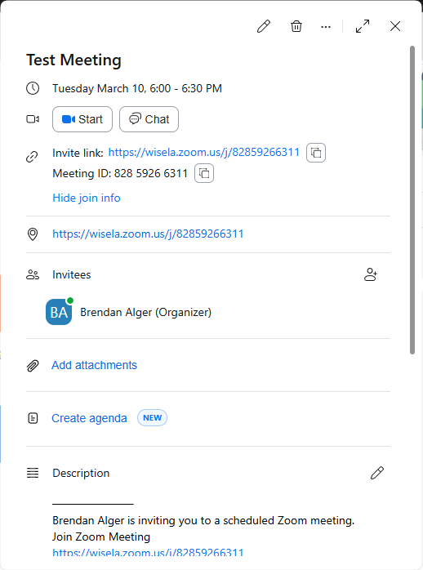
Task: Click the video camera icon left of Start
Action: (33, 119)
